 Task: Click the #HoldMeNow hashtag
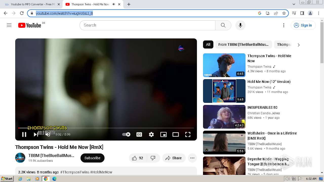[x=101, y=172]
